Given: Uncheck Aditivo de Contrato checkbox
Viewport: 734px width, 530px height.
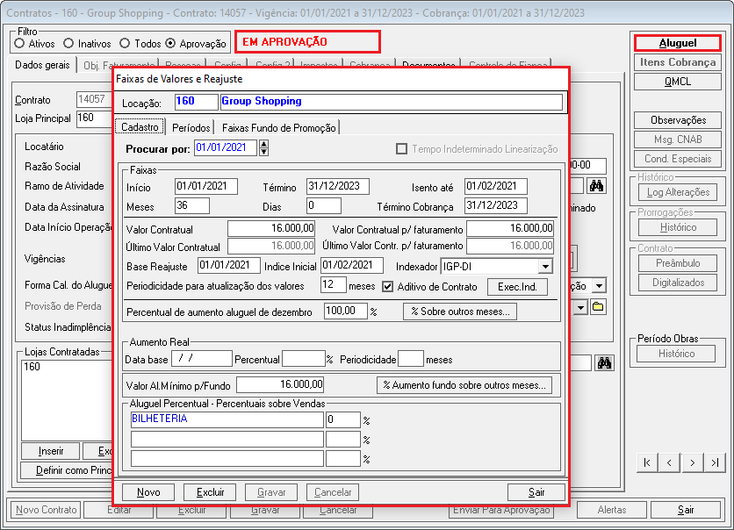Looking at the screenshot, I should tap(387, 286).
